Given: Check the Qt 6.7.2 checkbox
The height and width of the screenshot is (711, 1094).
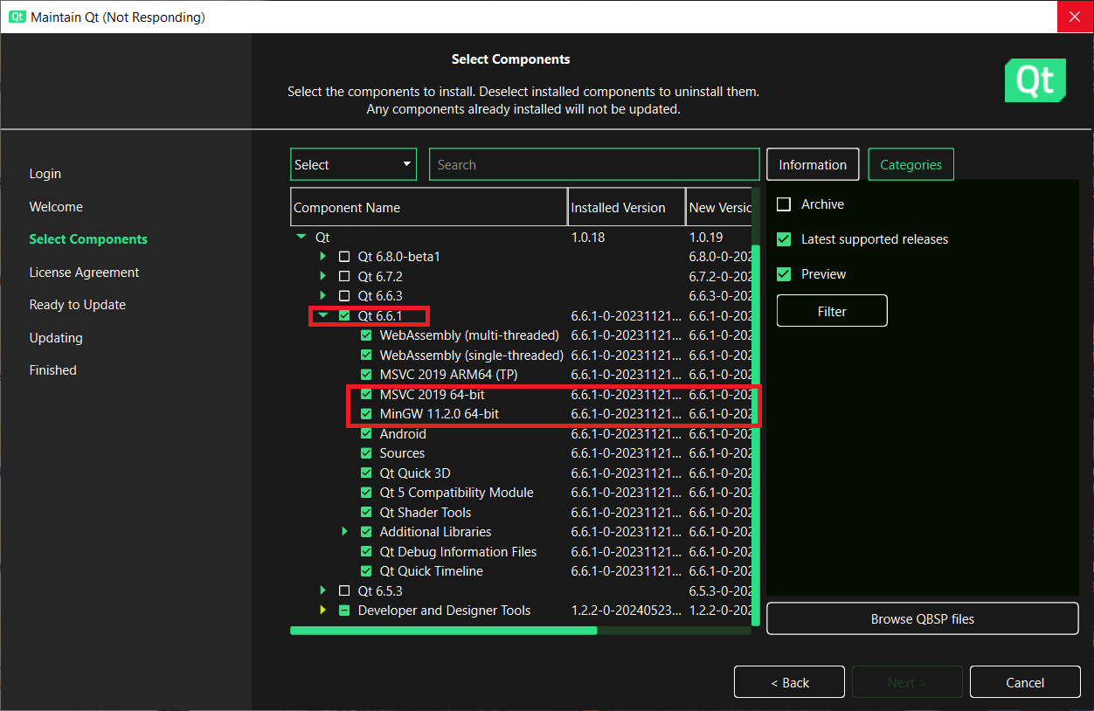Looking at the screenshot, I should [344, 277].
